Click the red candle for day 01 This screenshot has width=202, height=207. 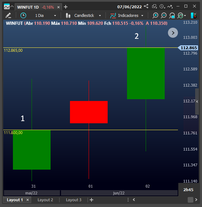[89, 112]
